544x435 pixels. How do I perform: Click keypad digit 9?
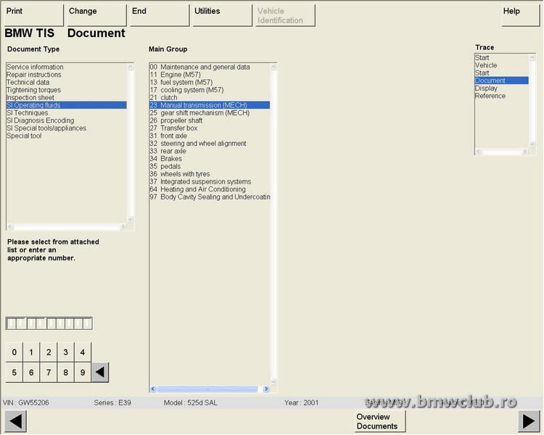pos(83,372)
